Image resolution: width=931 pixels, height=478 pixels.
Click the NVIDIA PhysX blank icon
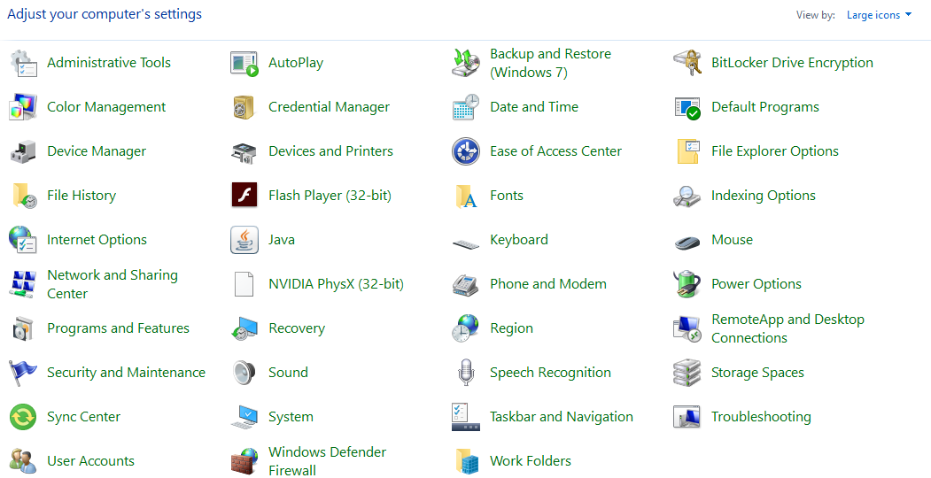(x=244, y=284)
